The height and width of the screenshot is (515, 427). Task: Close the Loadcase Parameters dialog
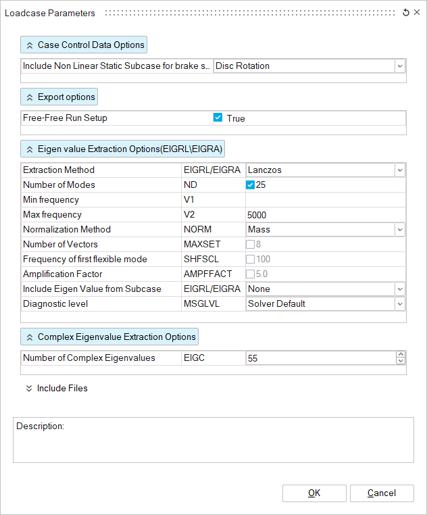[x=416, y=13]
